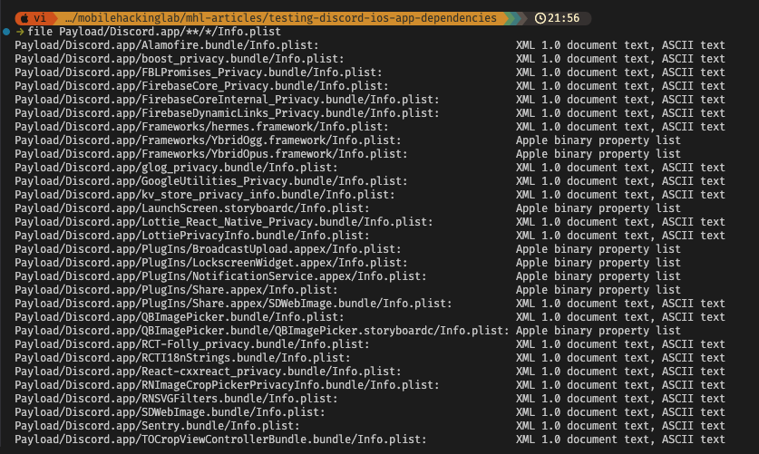Click the Share.appex/SDWebImage.bundle path

[233, 304]
